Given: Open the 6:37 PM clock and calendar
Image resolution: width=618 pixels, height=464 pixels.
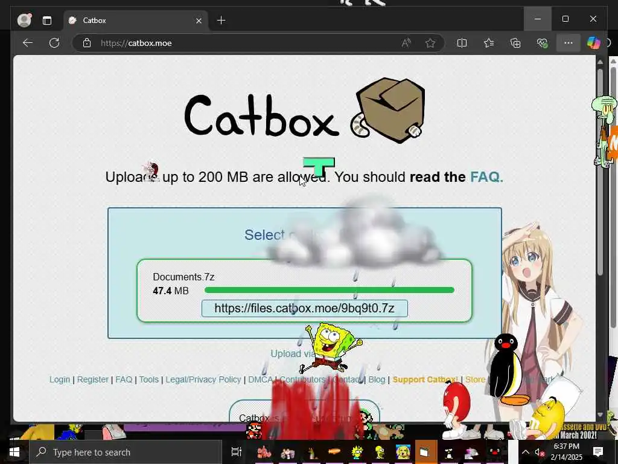Looking at the screenshot, I should tap(567, 452).
